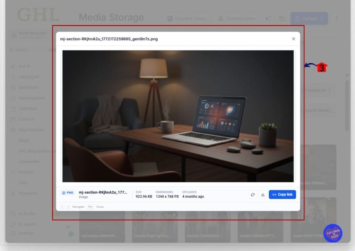Click the new folder icon in the header
Screen dimensions: 355x251
282,19
